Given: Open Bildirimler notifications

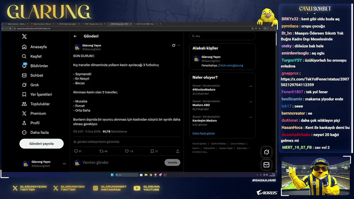Looking at the screenshot, I should click(35, 66).
